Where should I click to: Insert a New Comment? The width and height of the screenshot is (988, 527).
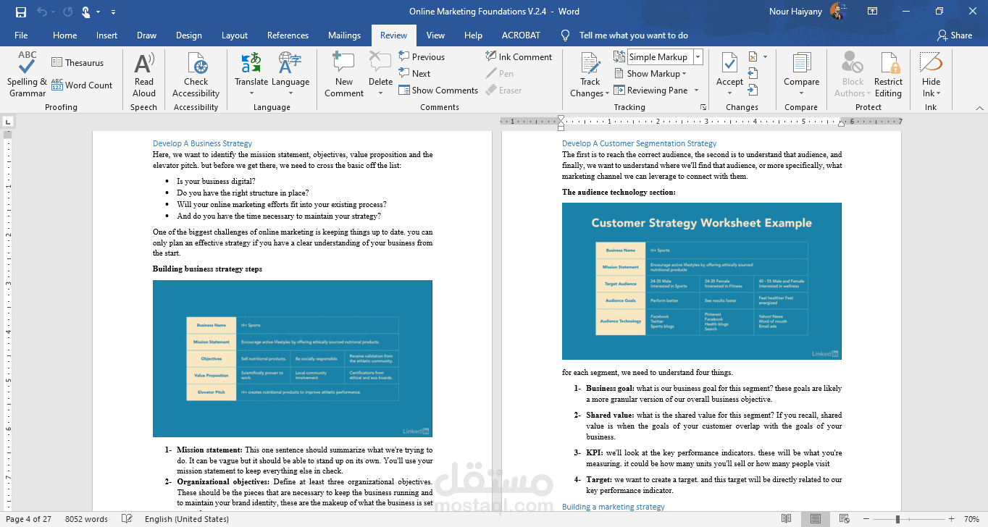click(344, 75)
